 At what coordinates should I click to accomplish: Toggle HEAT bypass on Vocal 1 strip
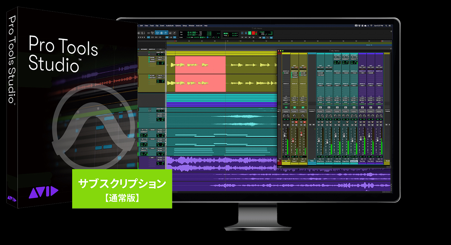[296, 68]
